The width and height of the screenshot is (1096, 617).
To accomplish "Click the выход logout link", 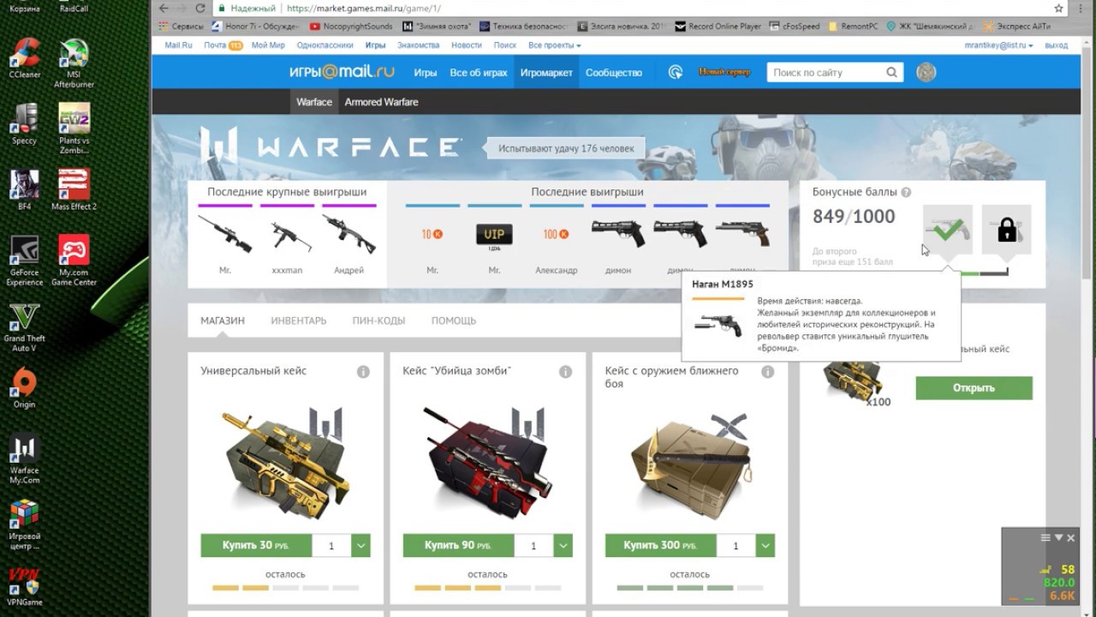I will (1057, 45).
